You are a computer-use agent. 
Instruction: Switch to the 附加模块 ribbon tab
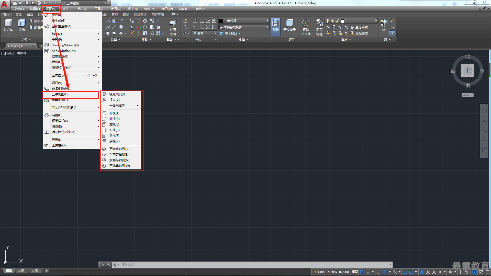[140, 14]
